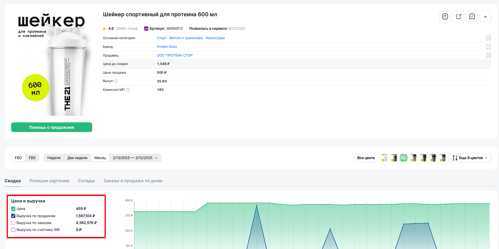Screen dimensions: 499x249
Task: Click the help icon next to Выкуп
Action: 116,81
